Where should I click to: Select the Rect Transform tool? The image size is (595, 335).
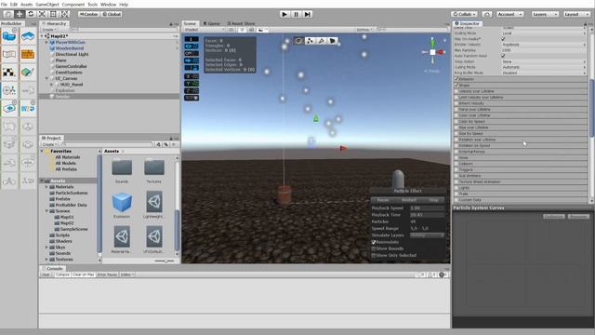[54, 14]
